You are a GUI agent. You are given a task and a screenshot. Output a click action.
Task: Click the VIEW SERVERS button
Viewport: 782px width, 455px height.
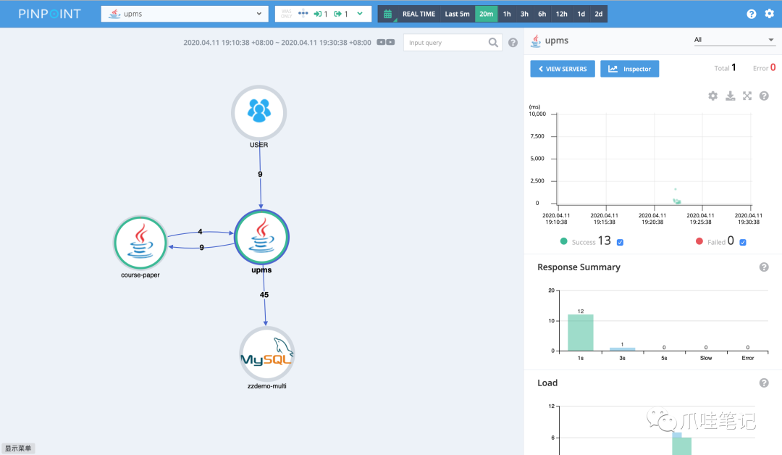tap(563, 69)
